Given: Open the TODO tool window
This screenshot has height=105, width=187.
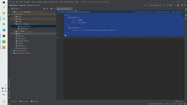Looking at the screenshot, I should coord(14,101).
